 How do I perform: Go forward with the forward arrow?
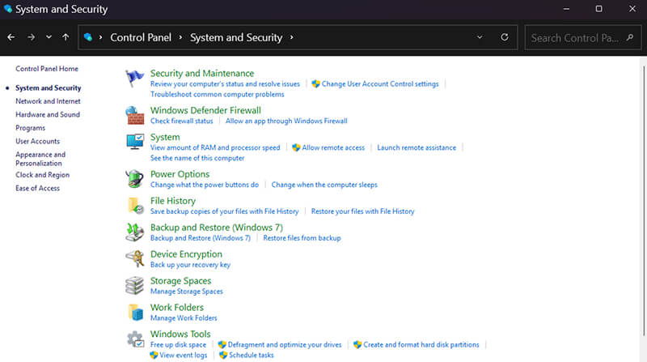(x=31, y=37)
